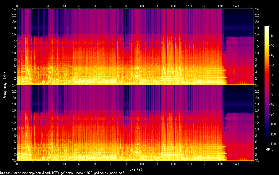Select the "-70" color scale label
This screenshot has height=175, width=279.
(x=271, y=95)
